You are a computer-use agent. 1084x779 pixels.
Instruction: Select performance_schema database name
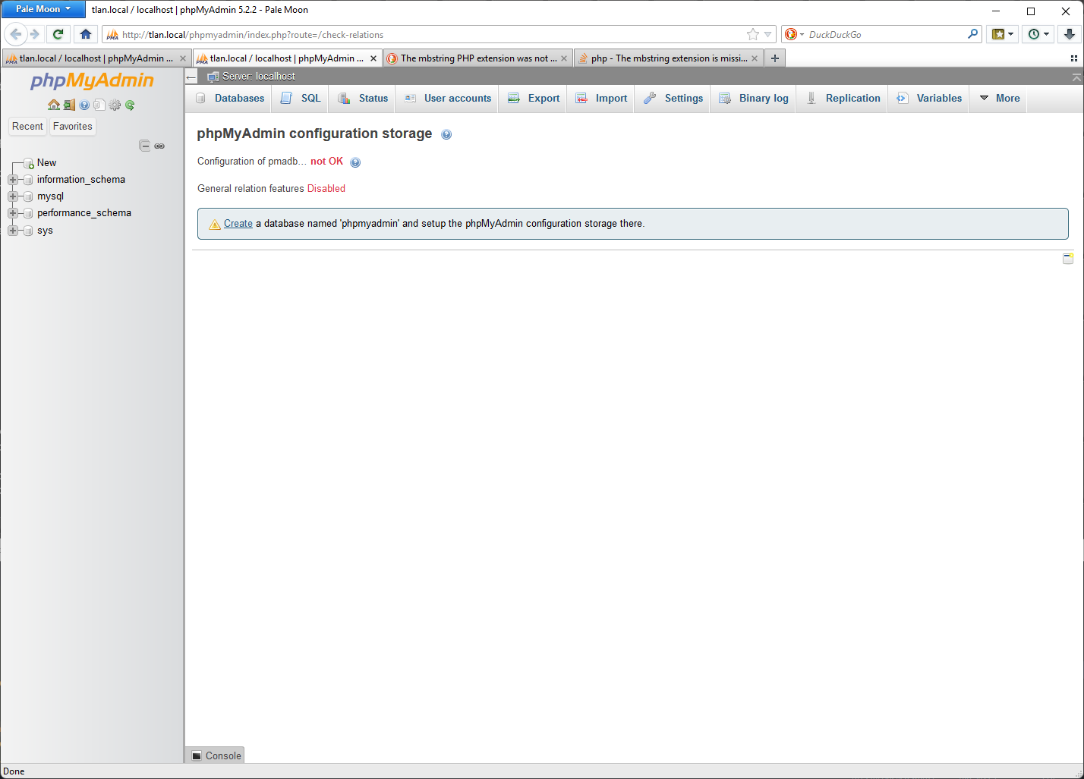coord(84,213)
